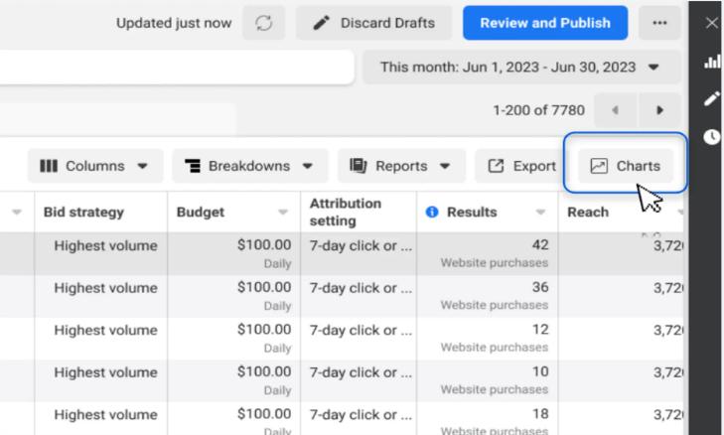The width and height of the screenshot is (724, 435).
Task: Select the row with 10 results
Action: (342, 380)
